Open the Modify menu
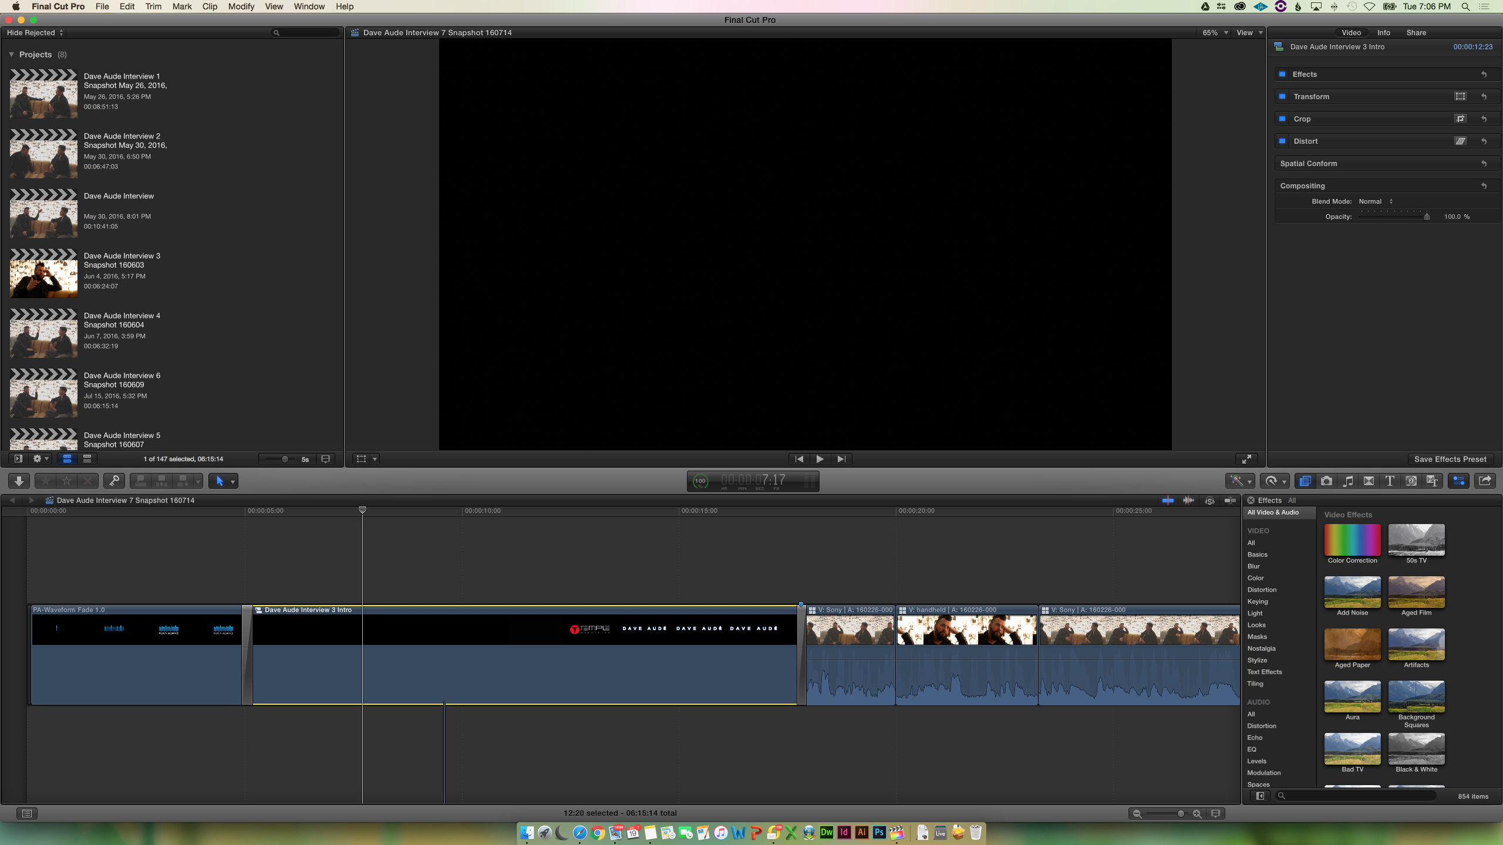The width and height of the screenshot is (1503, 845). tap(241, 6)
